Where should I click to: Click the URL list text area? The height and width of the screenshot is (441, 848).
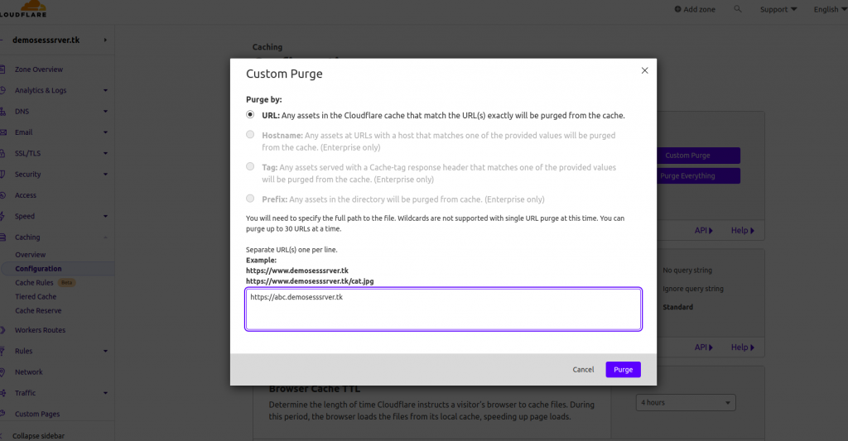pyautogui.click(x=443, y=309)
